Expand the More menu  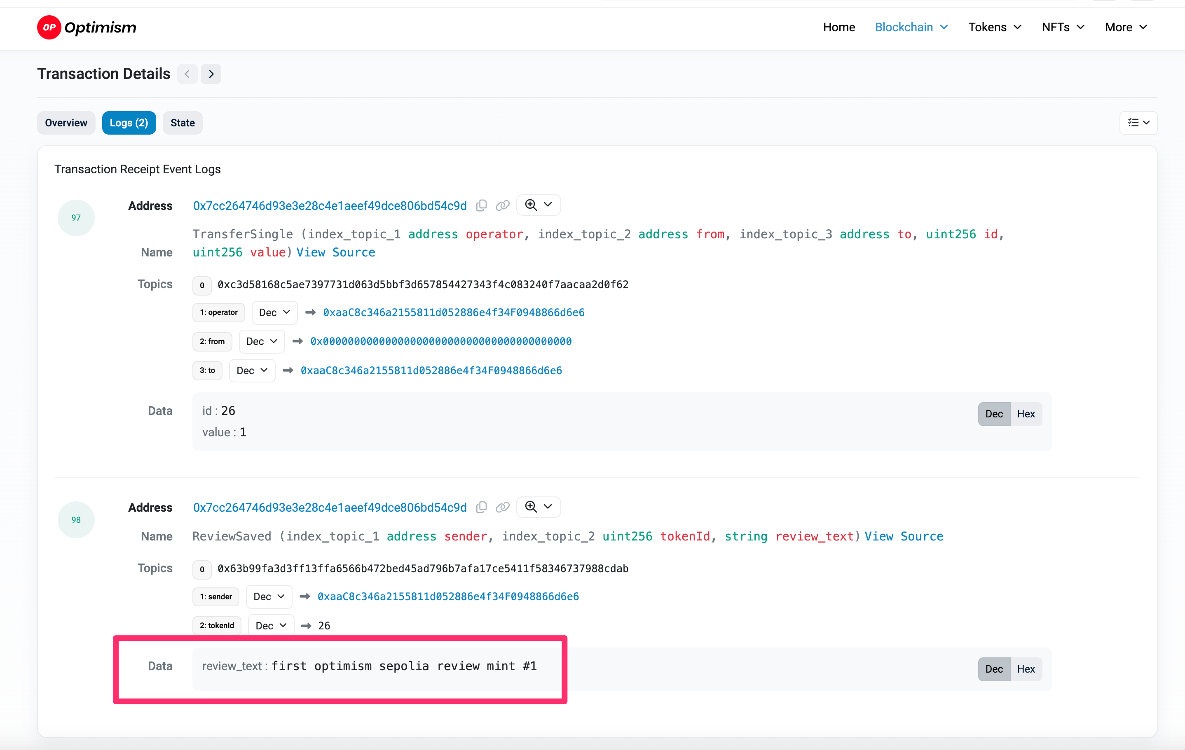coord(1126,27)
